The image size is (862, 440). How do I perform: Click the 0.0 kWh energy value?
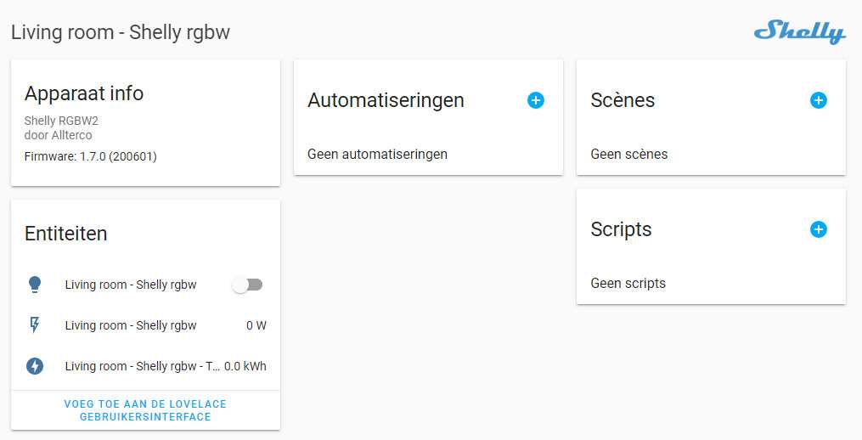point(245,366)
